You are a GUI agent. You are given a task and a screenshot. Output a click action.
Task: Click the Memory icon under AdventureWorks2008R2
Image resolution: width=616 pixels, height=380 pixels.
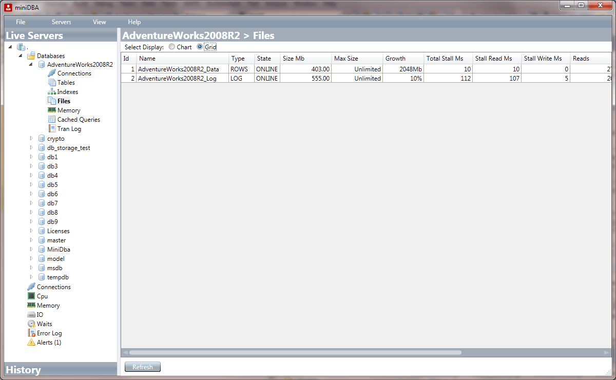[x=52, y=110]
